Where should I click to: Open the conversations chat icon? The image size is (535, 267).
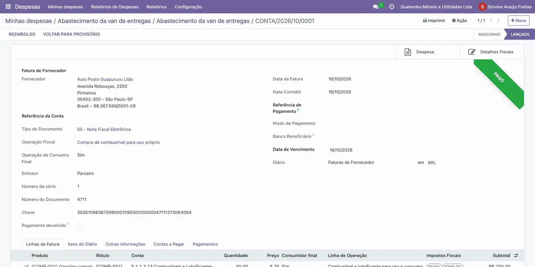pyautogui.click(x=376, y=7)
